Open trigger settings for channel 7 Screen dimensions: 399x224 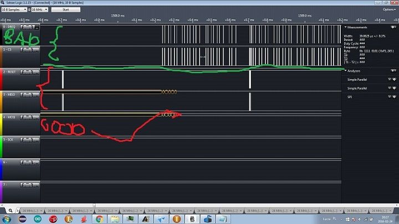click(x=29, y=185)
